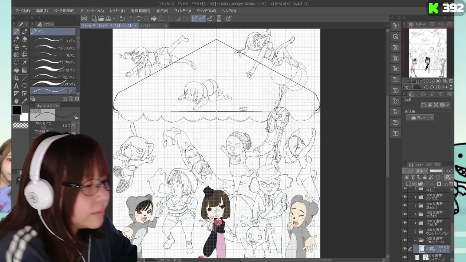Create a new canvas from command bar
The image size is (466, 262).
click(94, 19)
